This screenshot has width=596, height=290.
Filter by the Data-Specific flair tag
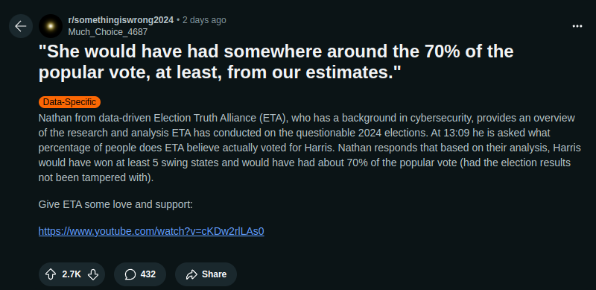(69, 102)
